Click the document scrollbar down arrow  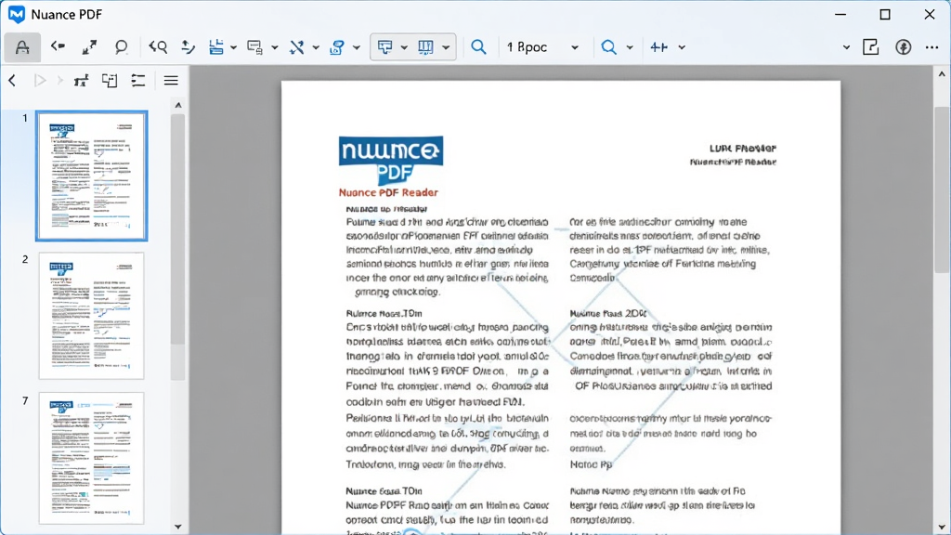coord(942,528)
